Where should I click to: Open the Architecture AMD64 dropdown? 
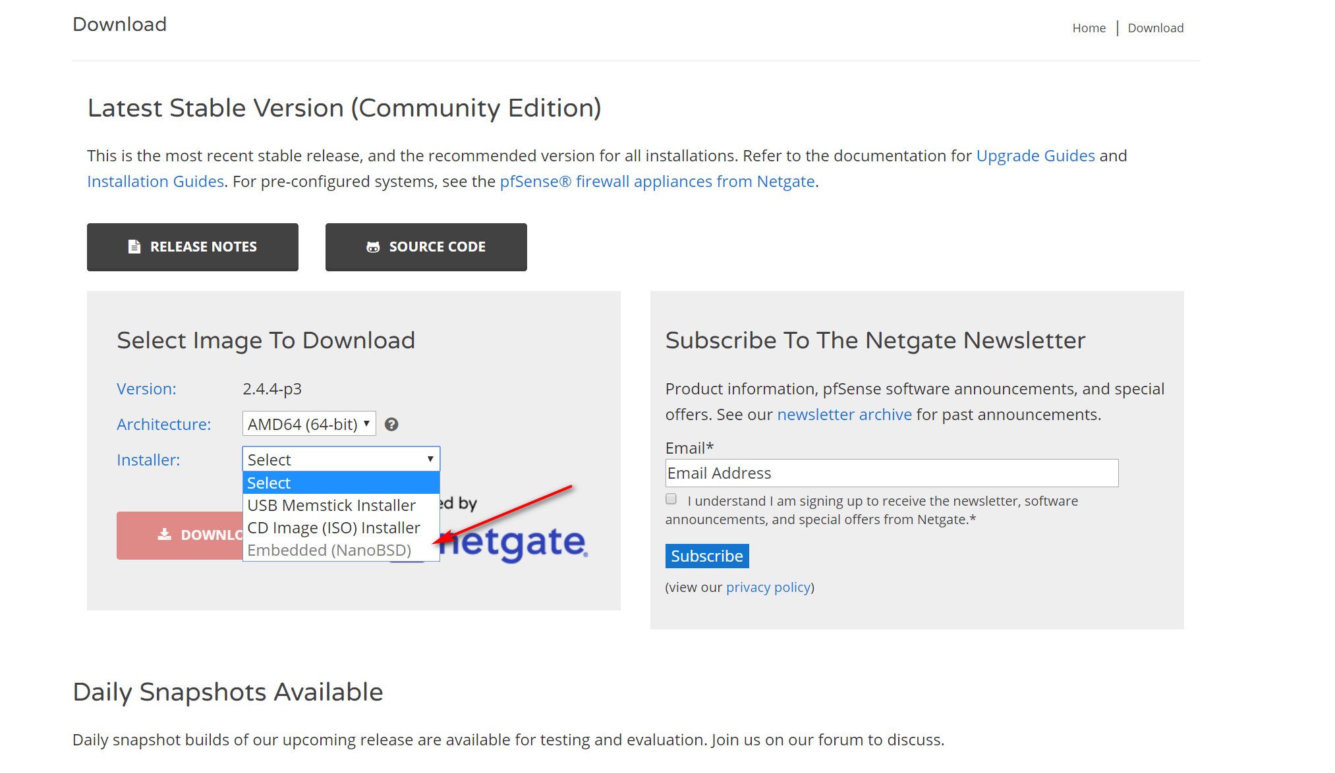click(308, 424)
